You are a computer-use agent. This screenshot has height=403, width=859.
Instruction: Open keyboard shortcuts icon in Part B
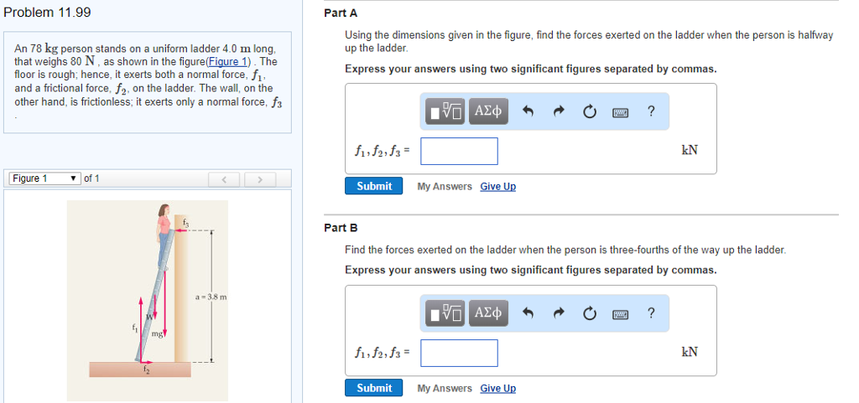tap(621, 313)
